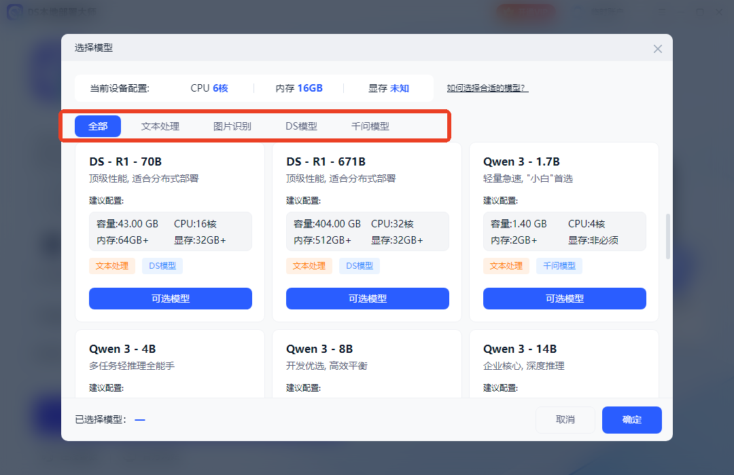Click 容量:43.00 GB in the 70B card
This screenshot has width=734, height=475.
(127, 224)
